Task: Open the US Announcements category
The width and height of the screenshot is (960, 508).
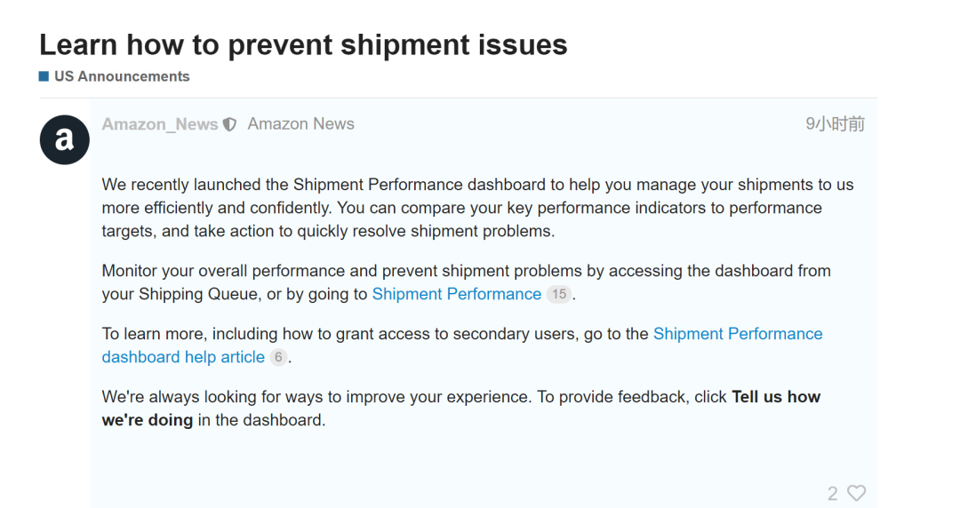Action: click(122, 76)
